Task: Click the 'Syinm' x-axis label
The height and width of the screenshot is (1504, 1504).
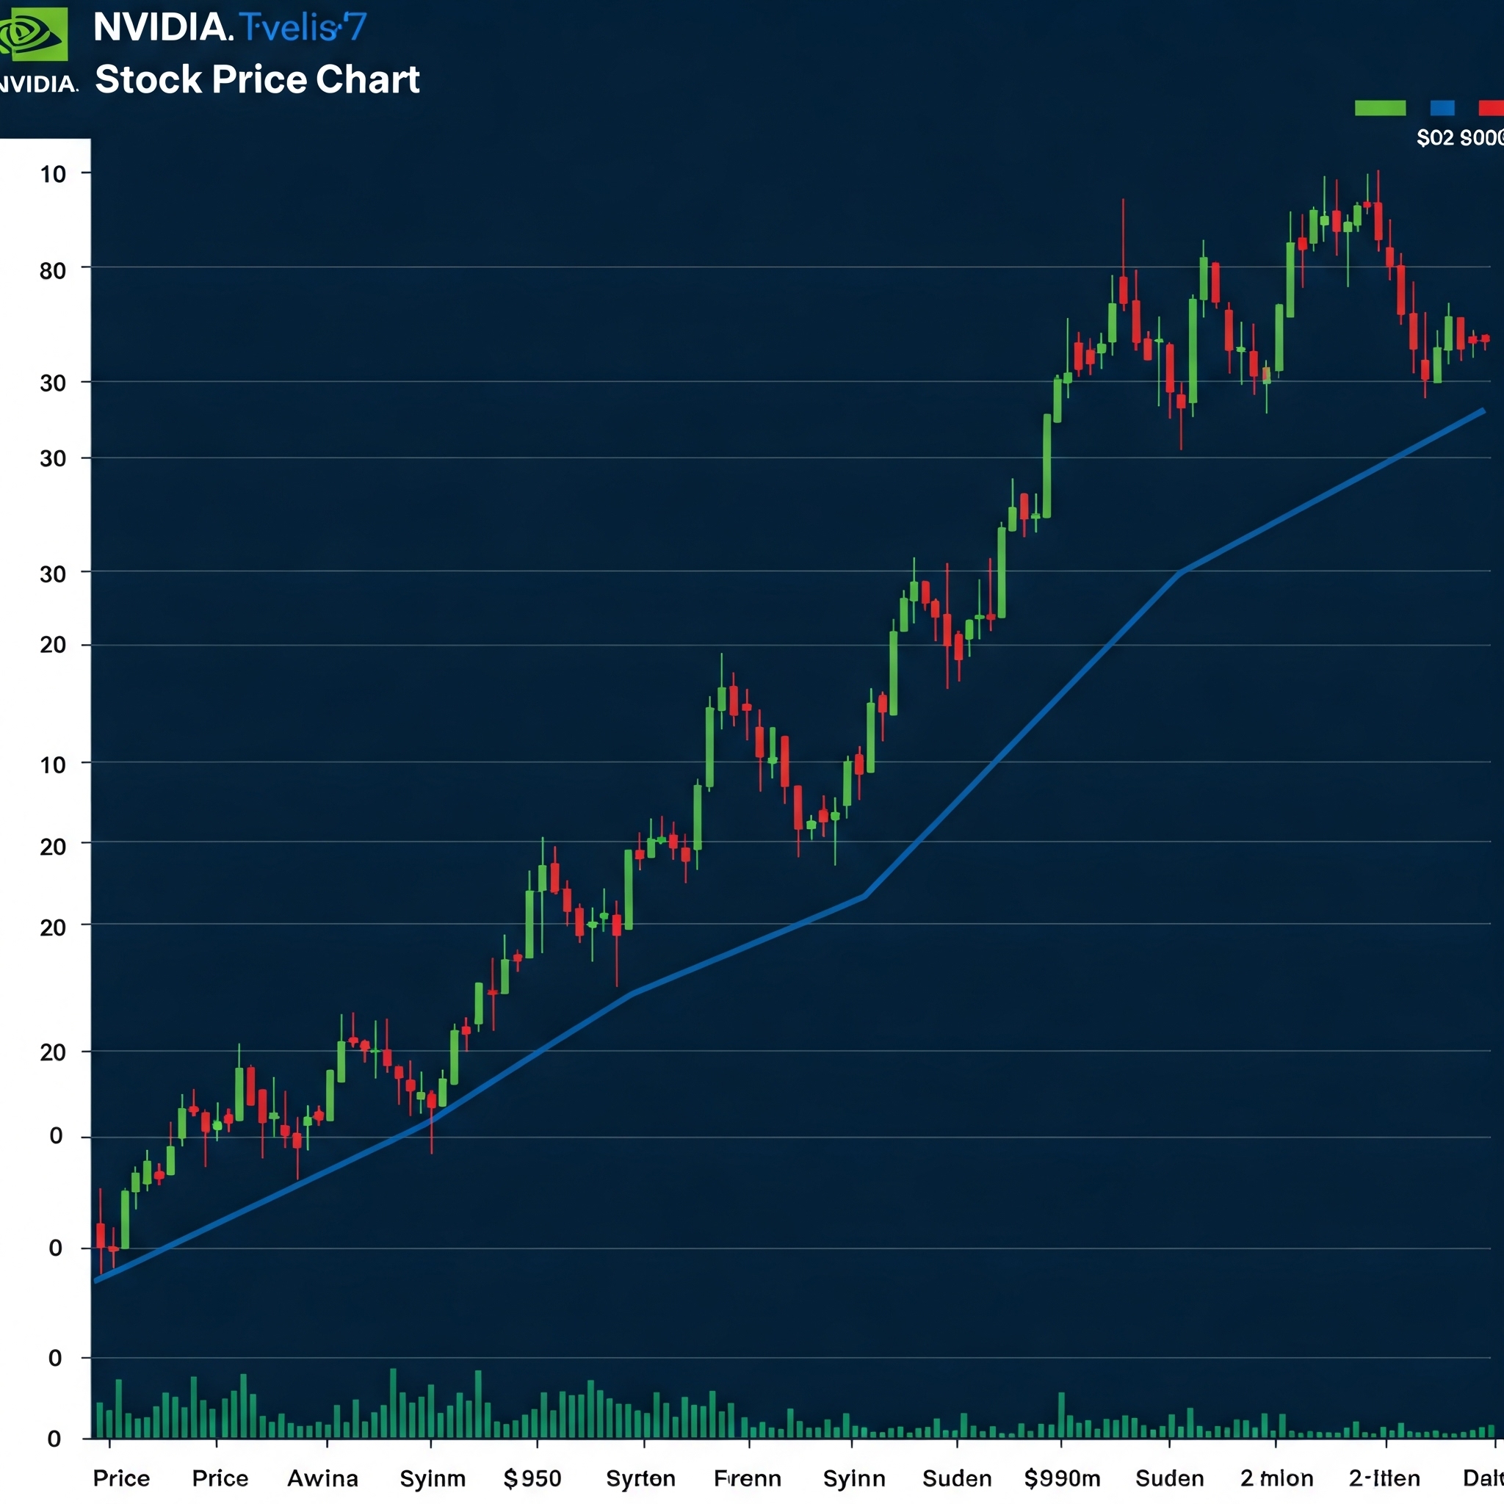Action: (x=432, y=1478)
